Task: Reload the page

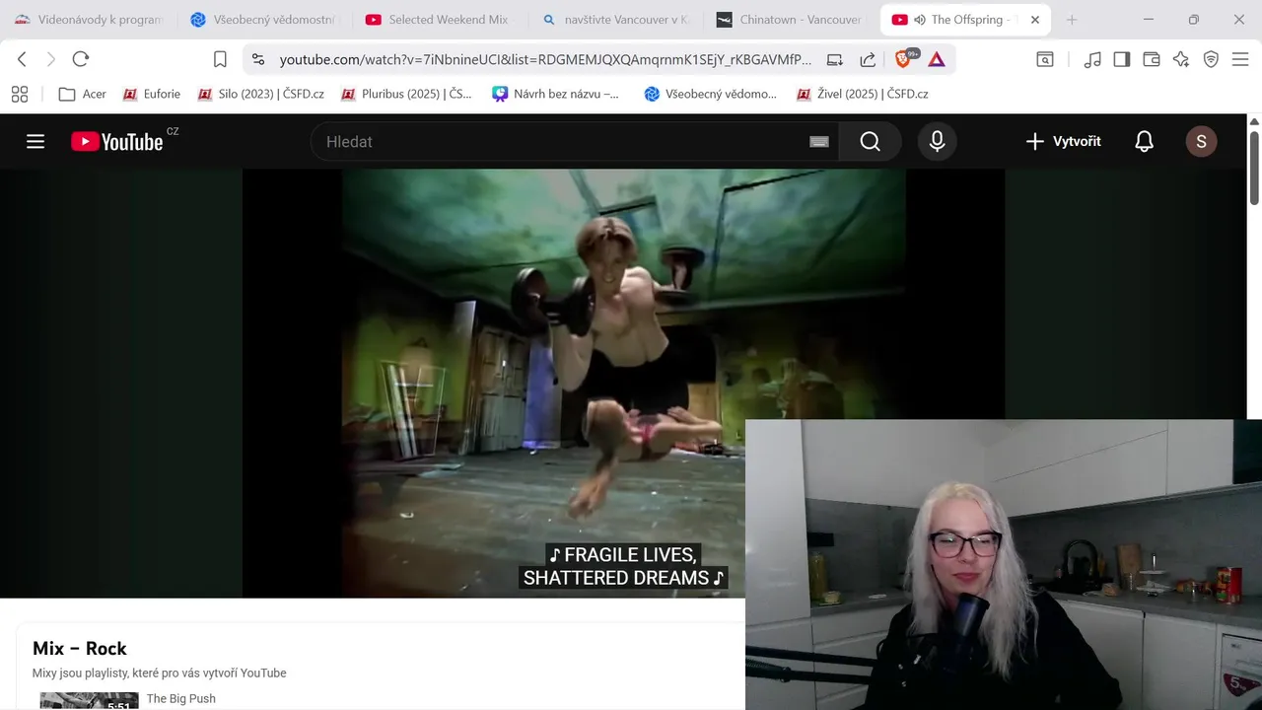Action: tap(81, 59)
